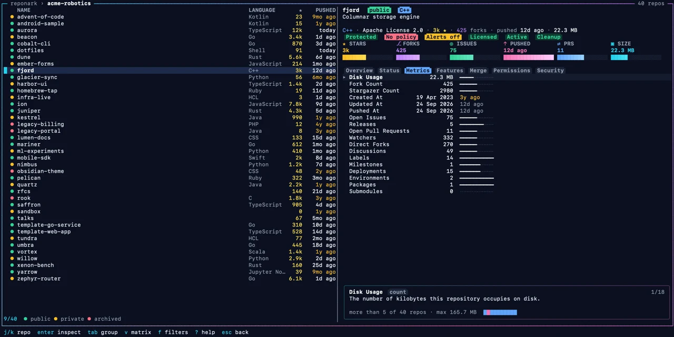674x337 pixels.
Task: Switch to the Merge tab
Action: (478, 71)
